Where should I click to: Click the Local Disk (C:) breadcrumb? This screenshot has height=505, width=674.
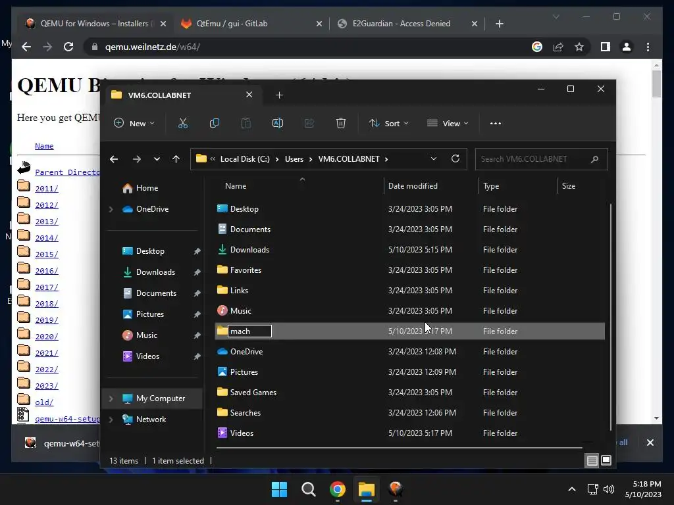(245, 159)
